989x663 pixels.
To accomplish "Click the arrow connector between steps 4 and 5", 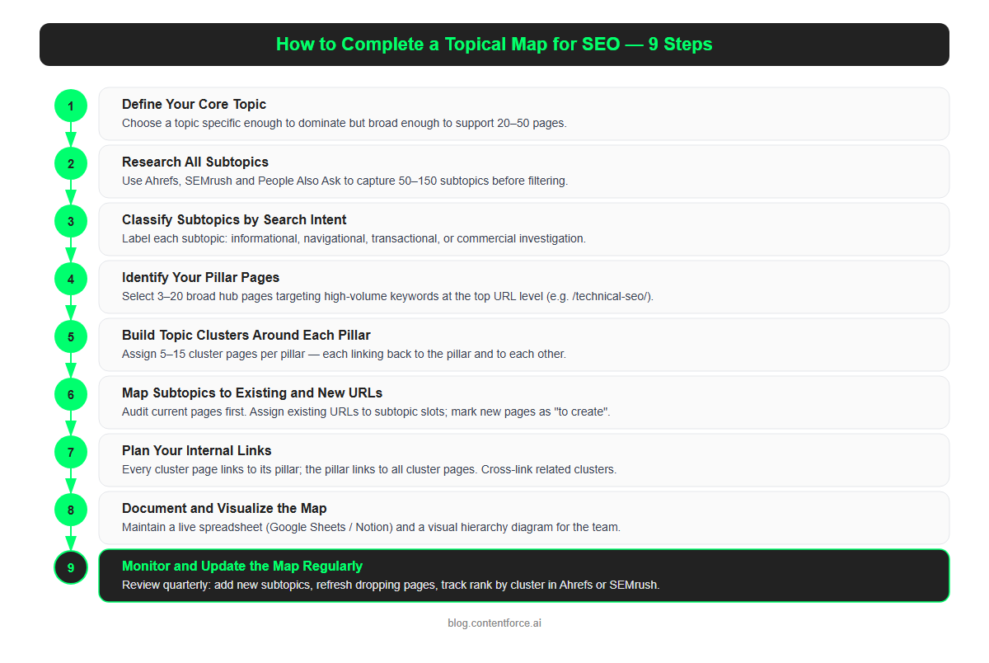I will [x=70, y=308].
